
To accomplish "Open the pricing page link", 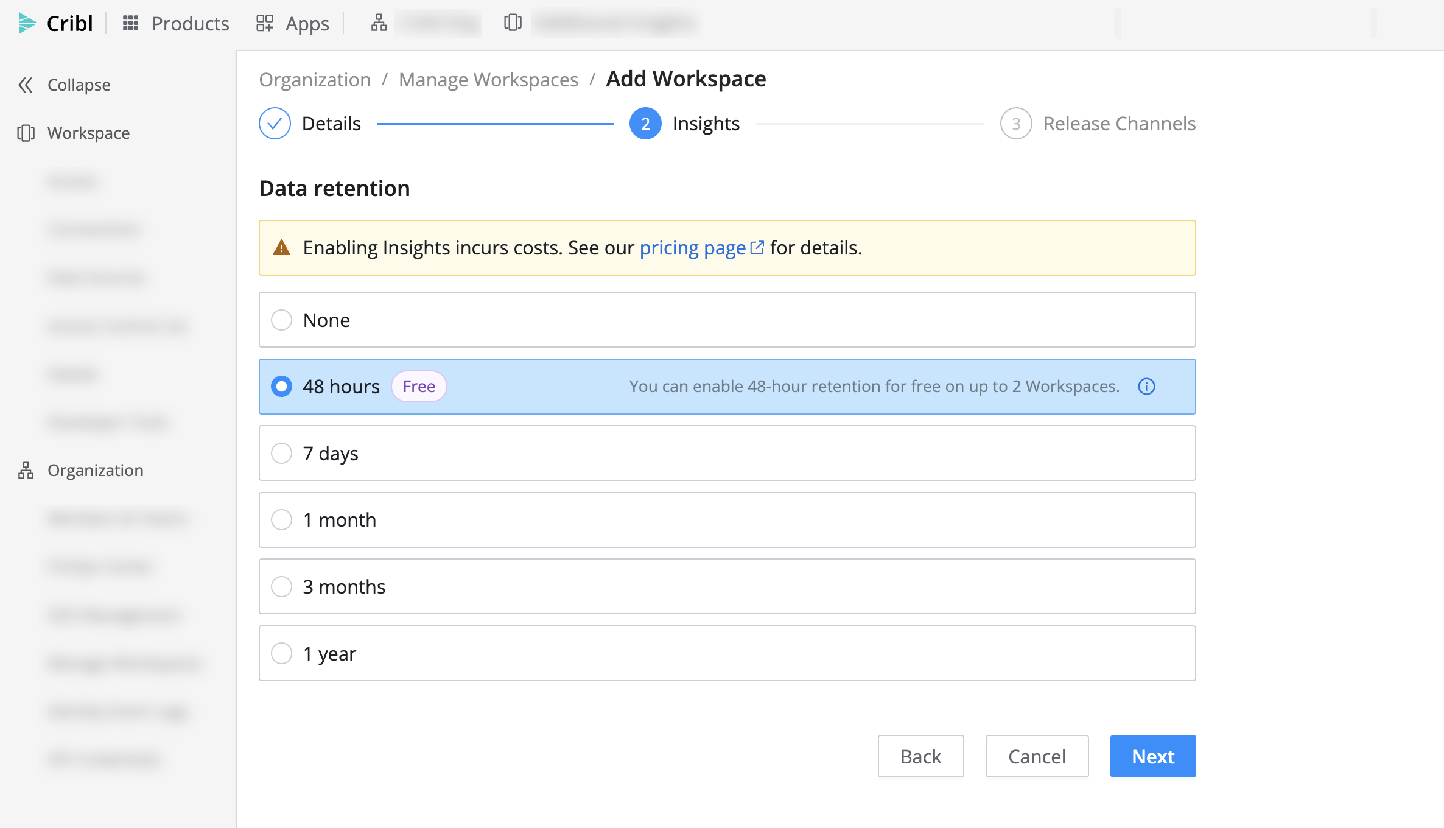I will click(x=701, y=248).
